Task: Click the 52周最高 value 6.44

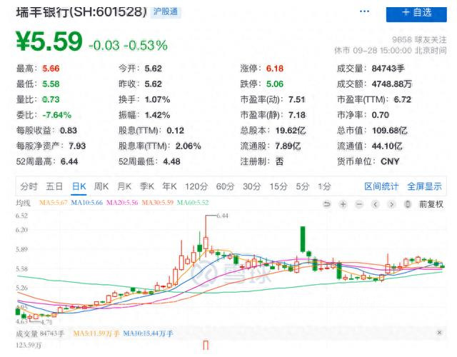Action: pos(69,161)
